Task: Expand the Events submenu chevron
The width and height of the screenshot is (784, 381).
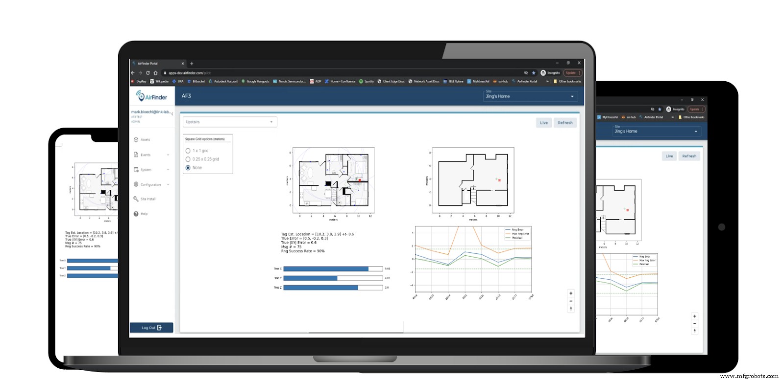Action: pos(168,155)
